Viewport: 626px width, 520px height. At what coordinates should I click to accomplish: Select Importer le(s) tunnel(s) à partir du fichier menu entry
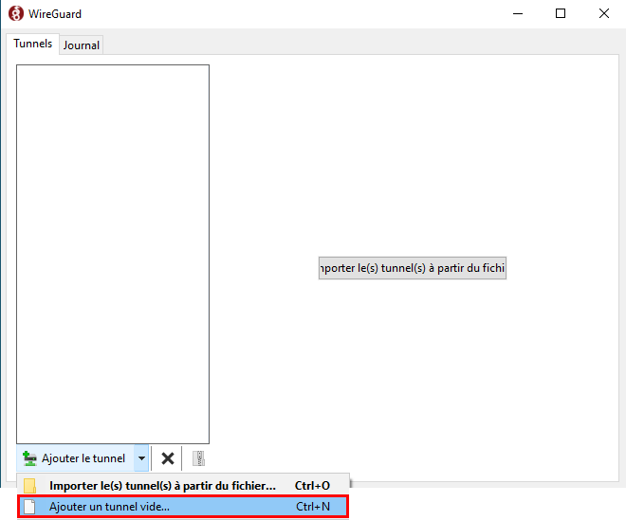coord(183,485)
